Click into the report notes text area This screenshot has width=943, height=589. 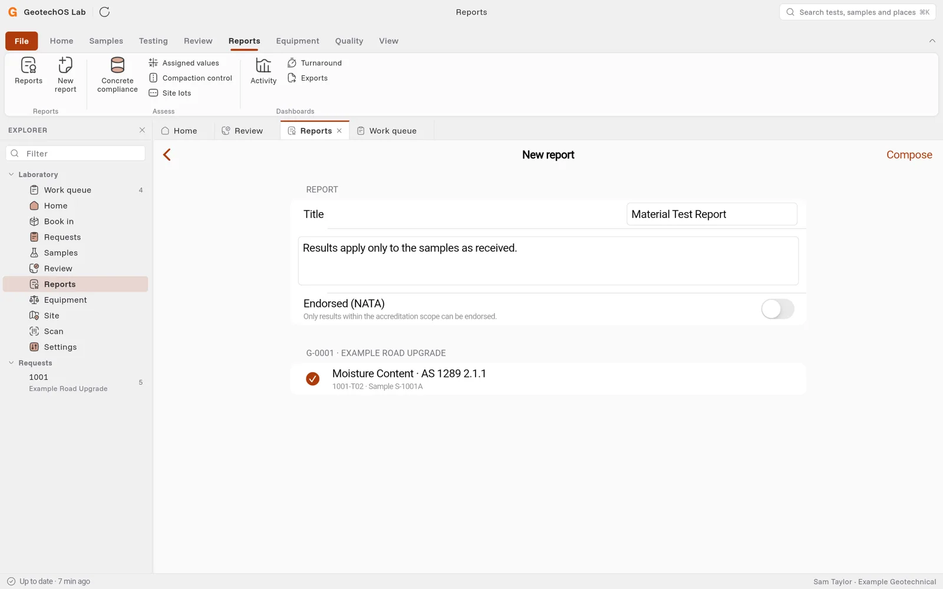click(x=548, y=261)
